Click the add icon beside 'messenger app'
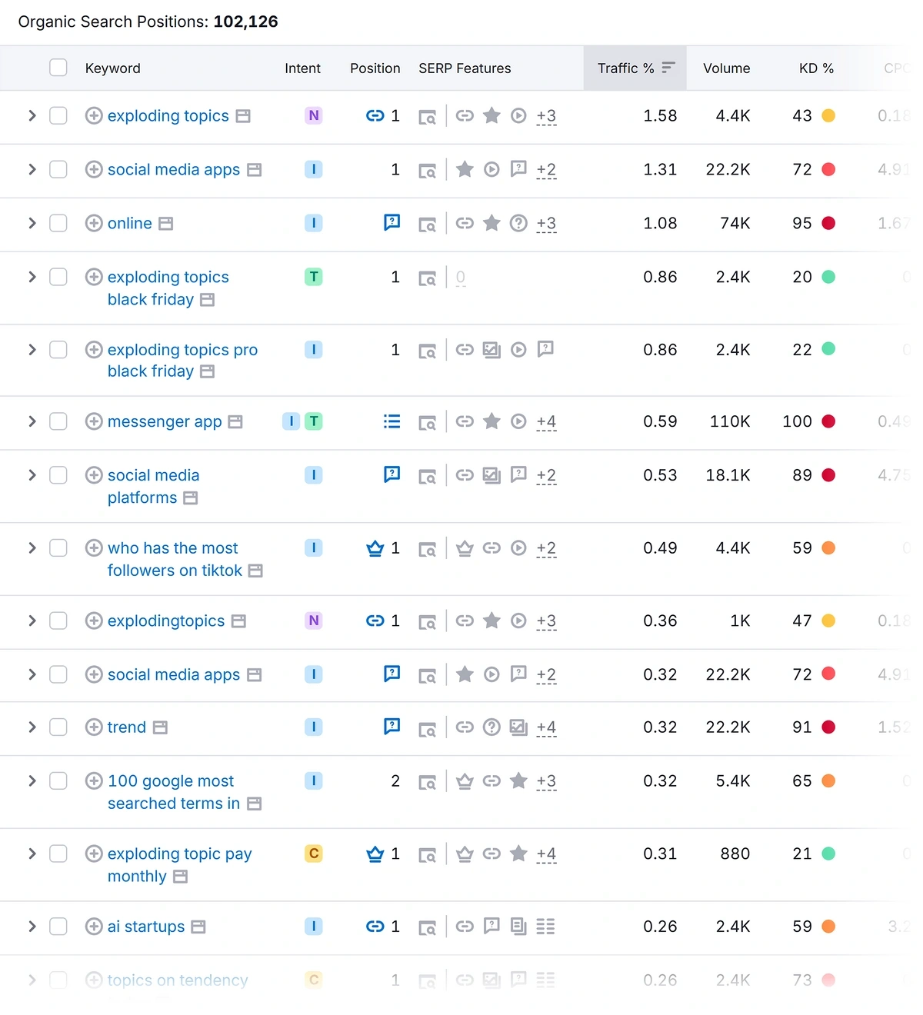Viewport: 923px width, 1015px height. 94,421
